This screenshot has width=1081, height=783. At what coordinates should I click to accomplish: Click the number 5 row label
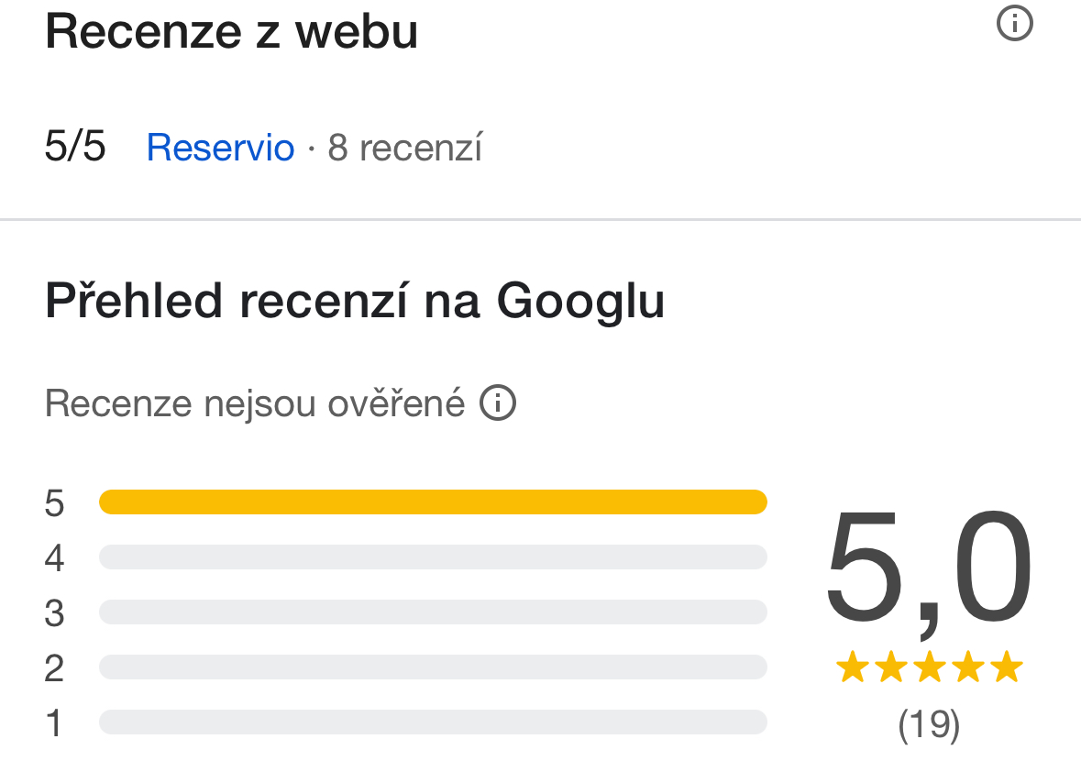click(55, 503)
